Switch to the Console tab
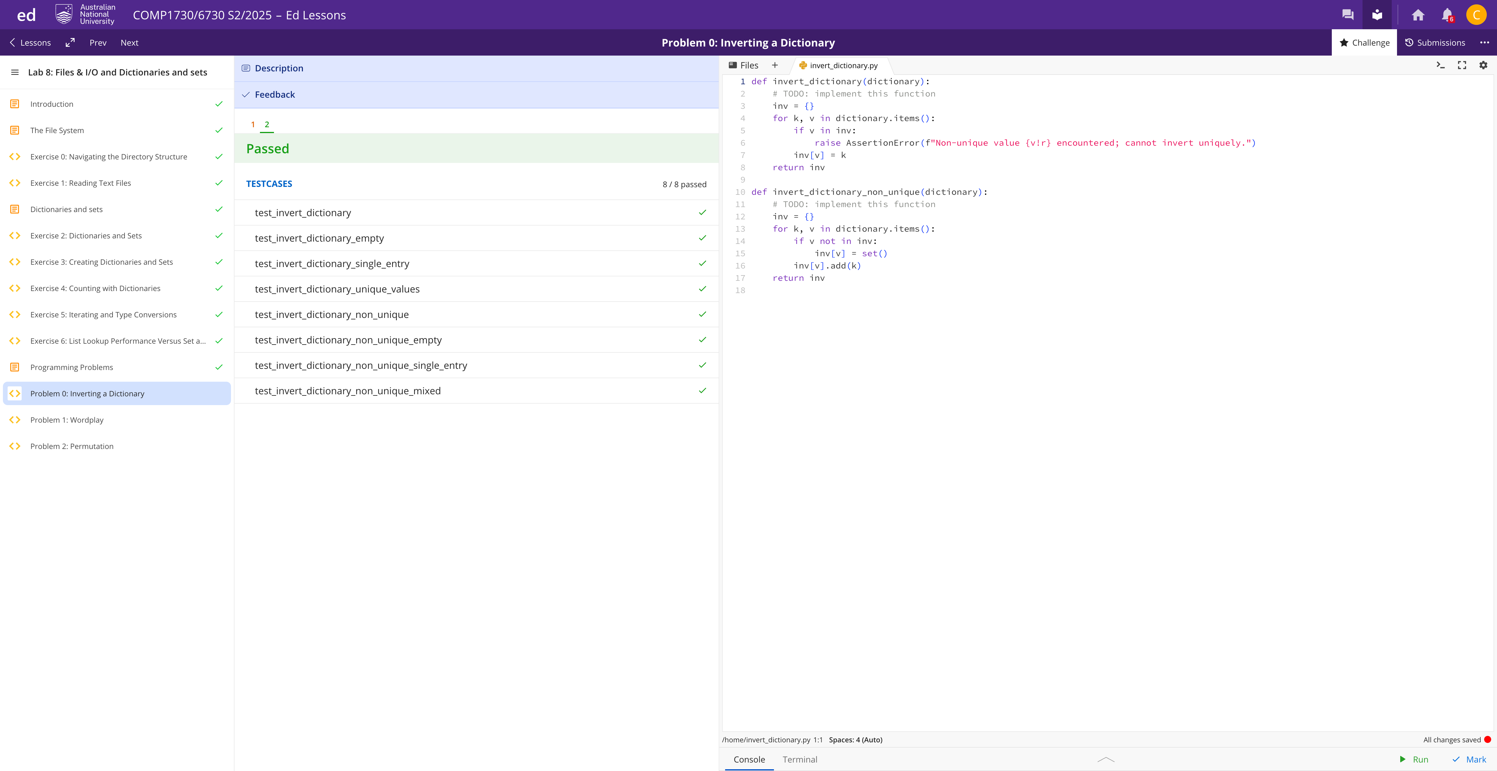This screenshot has height=771, width=1497. point(749,759)
